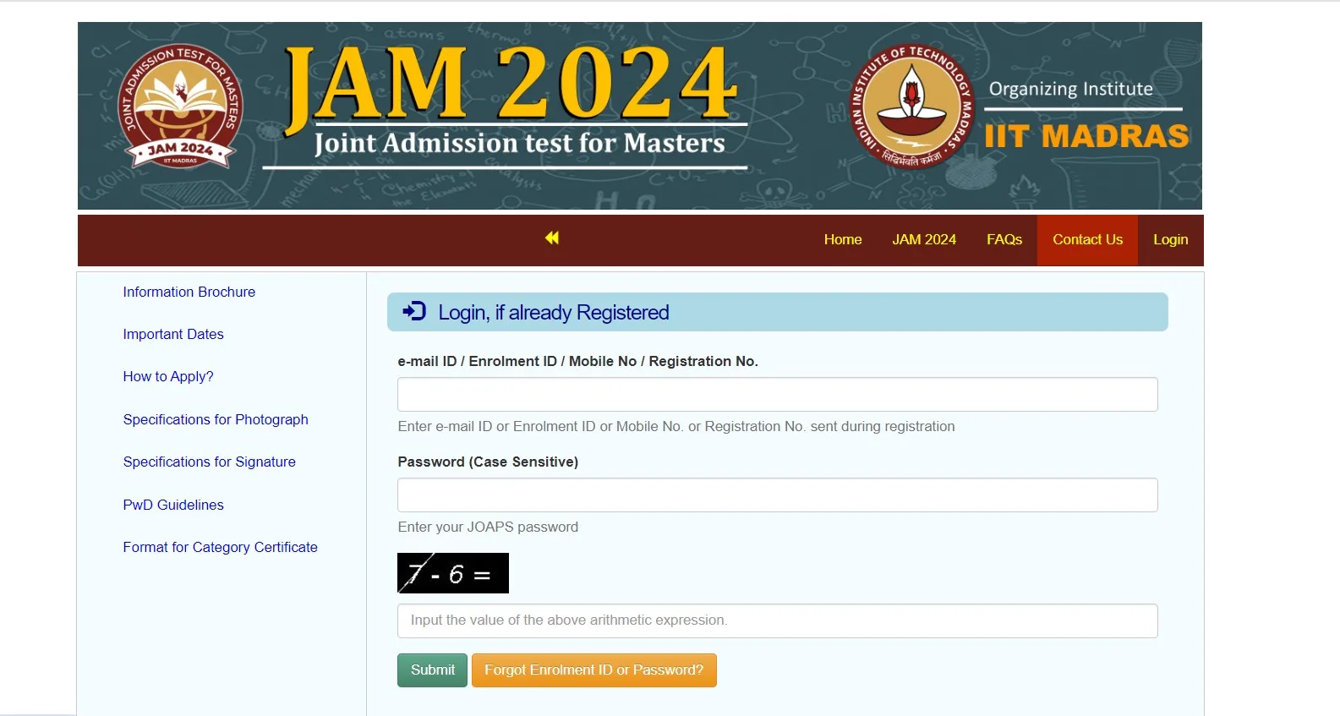The width and height of the screenshot is (1340, 716).
Task: Go to Contact Us page
Action: coord(1087,240)
